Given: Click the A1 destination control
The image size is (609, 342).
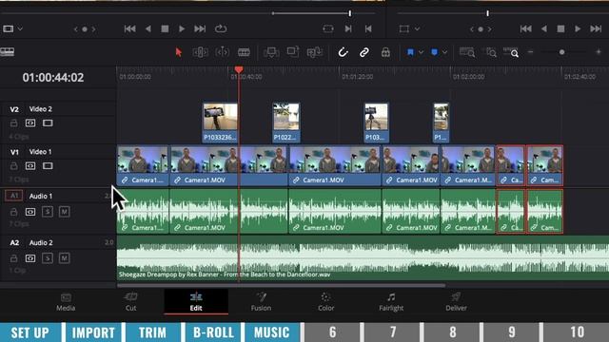Looking at the screenshot, I should [14, 196].
